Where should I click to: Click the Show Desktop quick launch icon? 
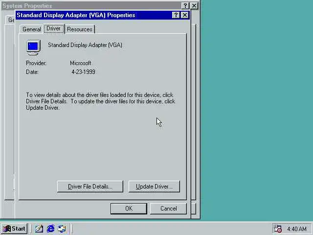(x=39, y=229)
